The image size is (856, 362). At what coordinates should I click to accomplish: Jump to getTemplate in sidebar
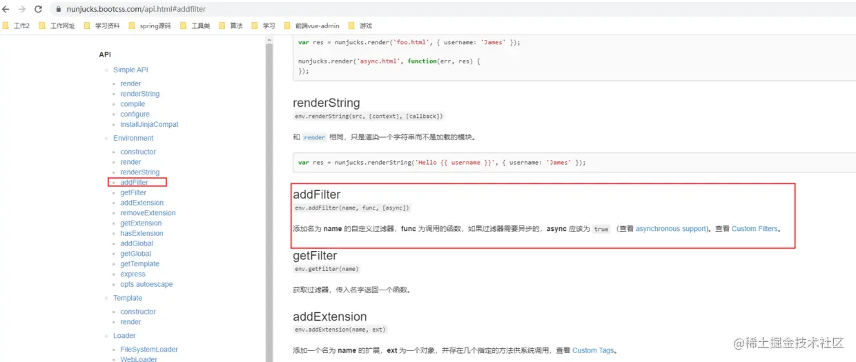139,264
